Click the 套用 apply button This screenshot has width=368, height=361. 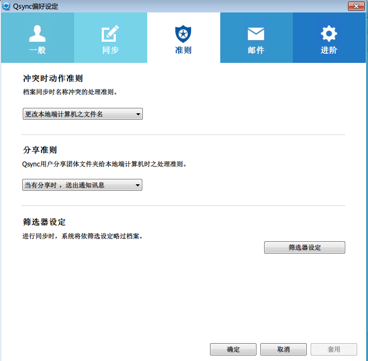pos(334,349)
